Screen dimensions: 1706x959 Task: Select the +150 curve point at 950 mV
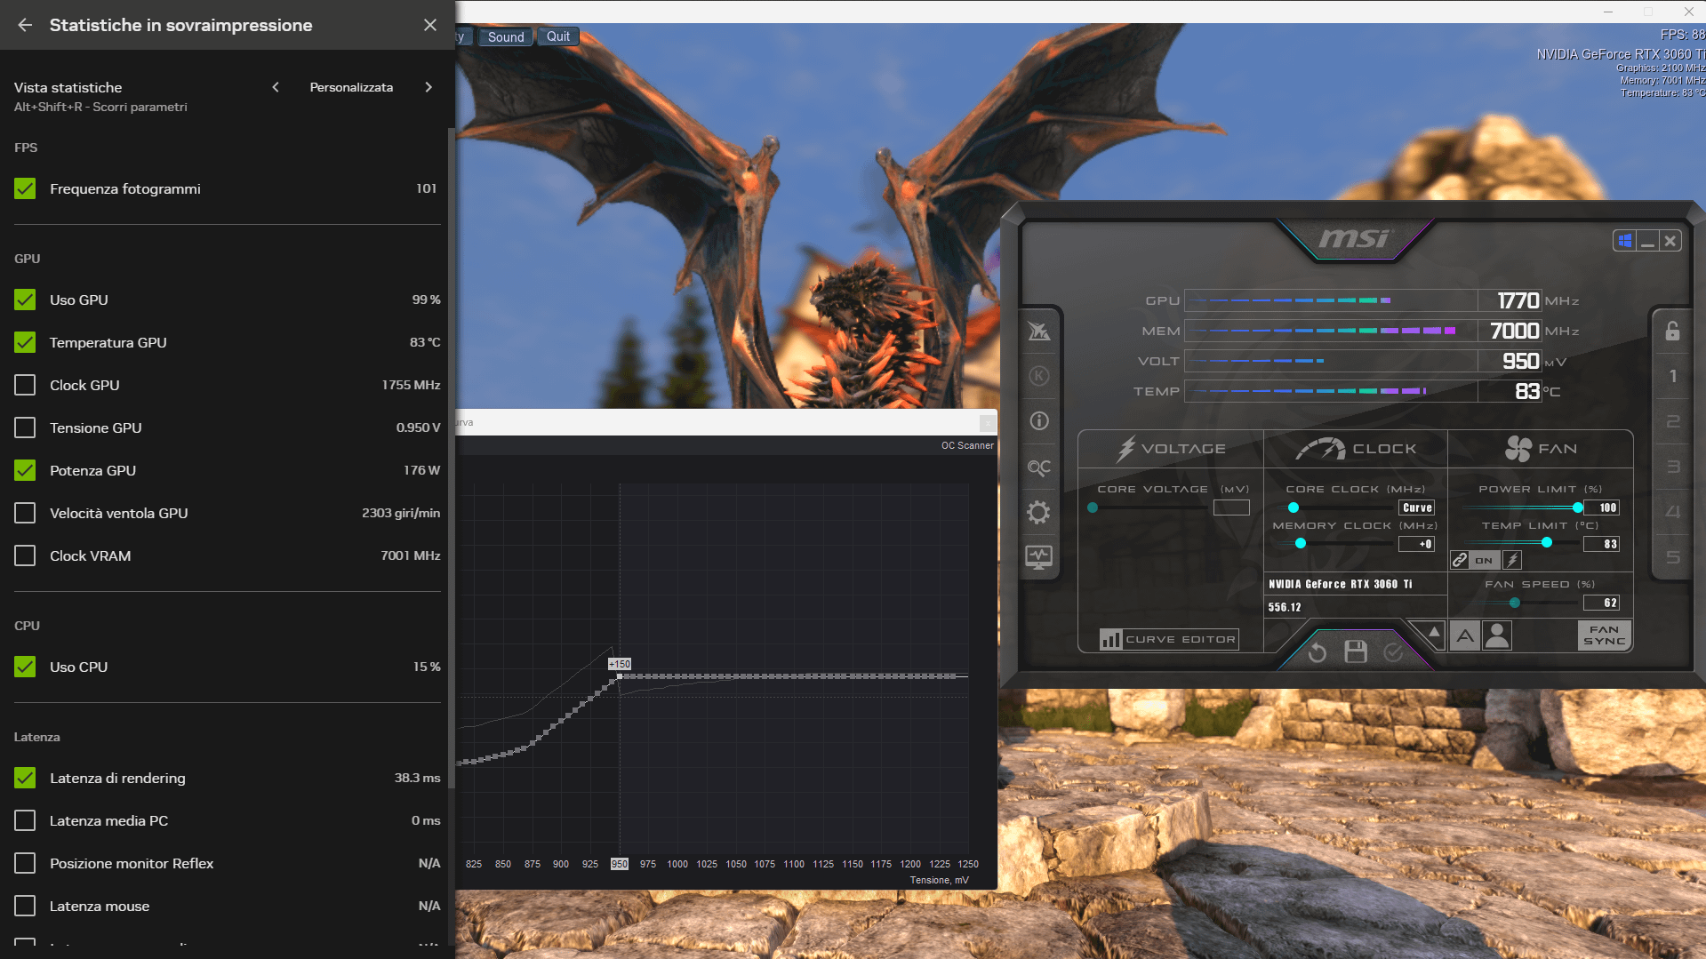(x=620, y=676)
